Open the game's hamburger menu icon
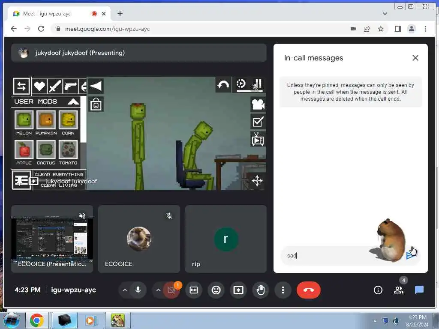The width and height of the screenshot is (439, 329). (x=21, y=180)
